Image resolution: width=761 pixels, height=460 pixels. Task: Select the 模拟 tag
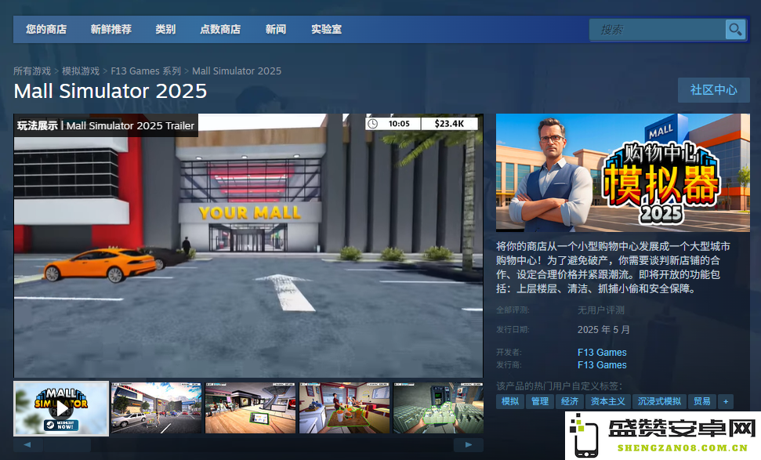point(510,401)
